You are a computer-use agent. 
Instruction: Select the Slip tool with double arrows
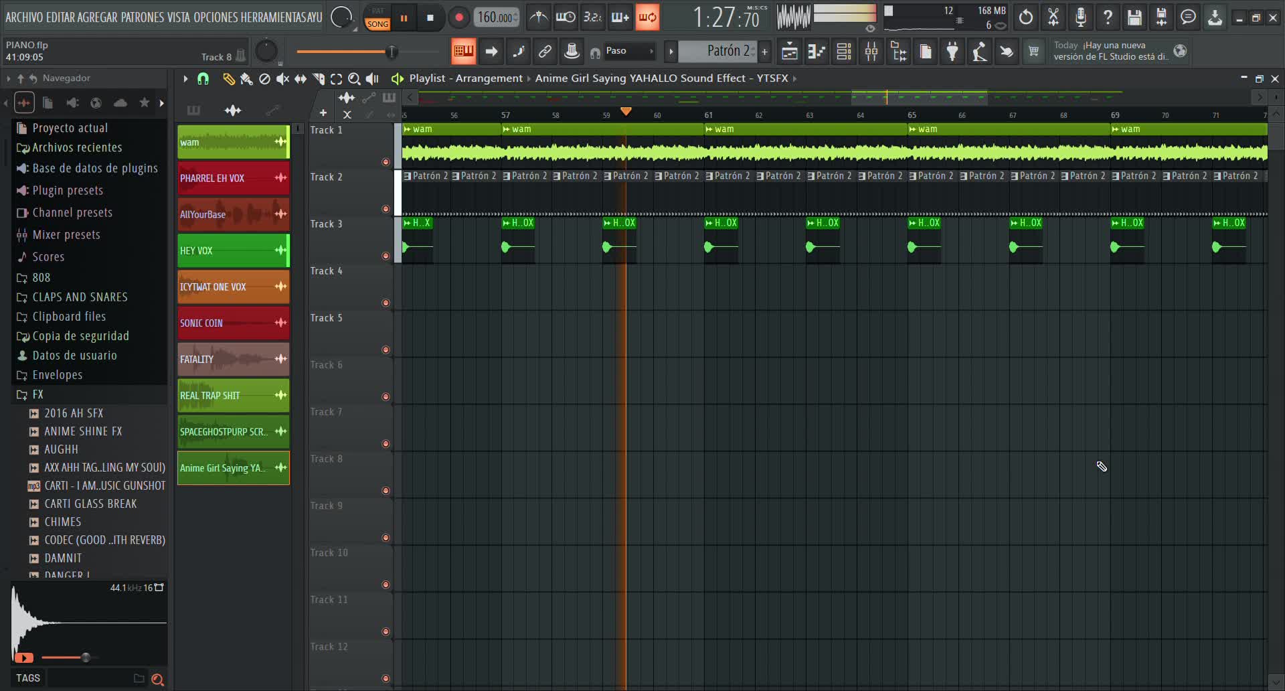(x=301, y=79)
